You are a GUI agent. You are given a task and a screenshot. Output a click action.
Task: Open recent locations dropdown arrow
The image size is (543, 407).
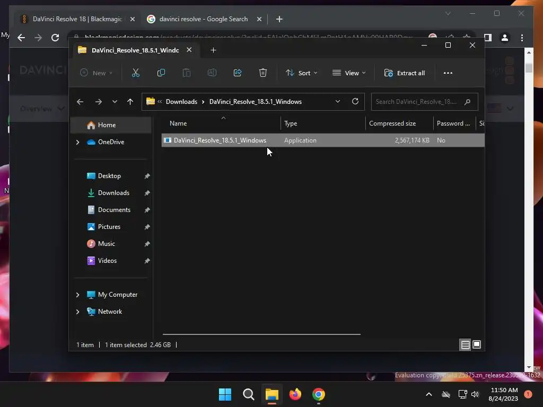click(115, 102)
